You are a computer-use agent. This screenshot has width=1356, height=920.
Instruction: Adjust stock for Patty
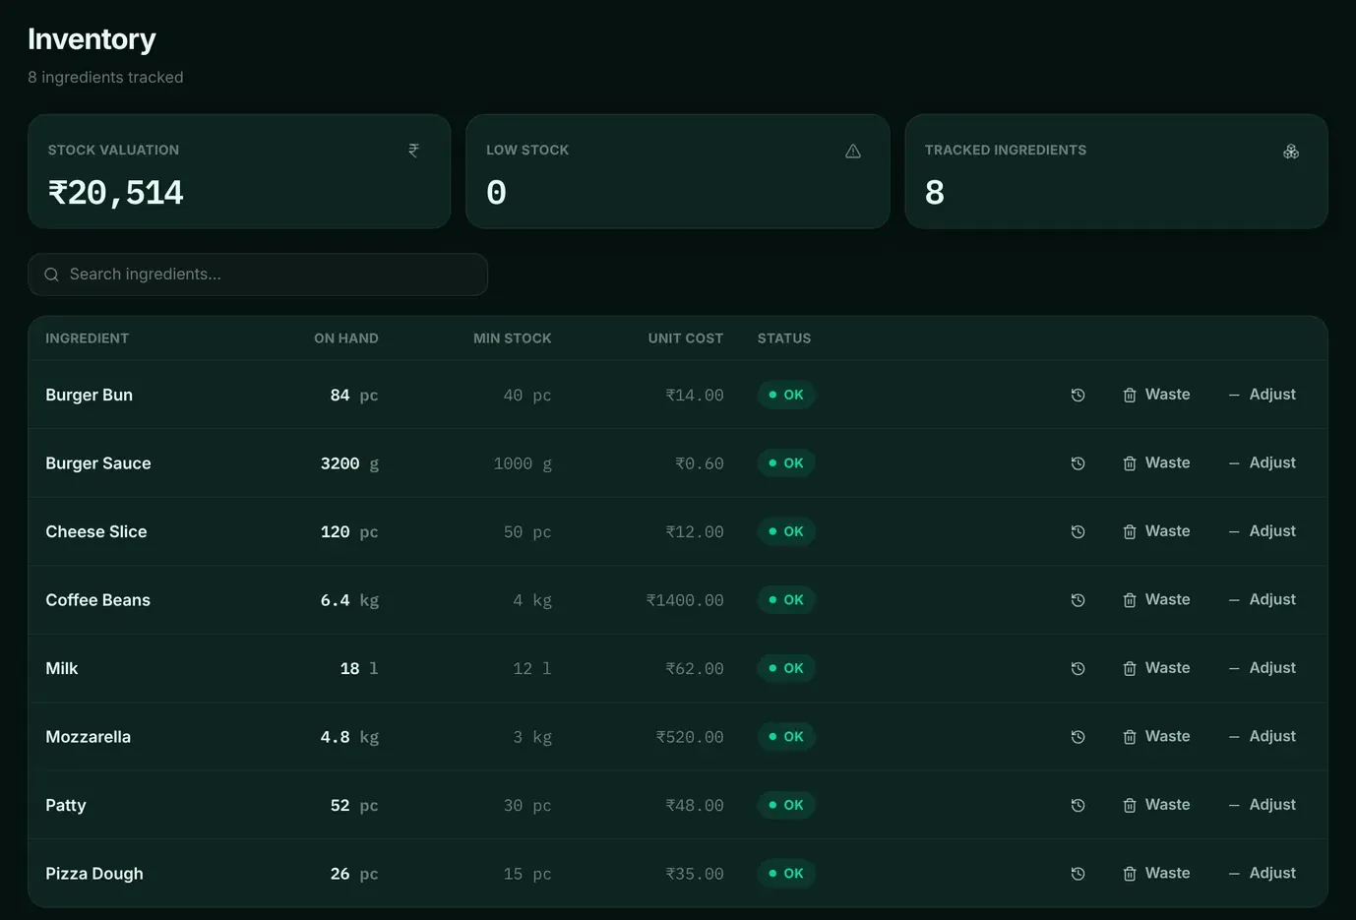click(1263, 805)
